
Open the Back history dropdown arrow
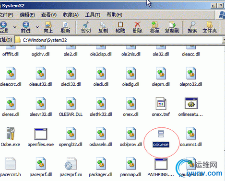[15, 27]
